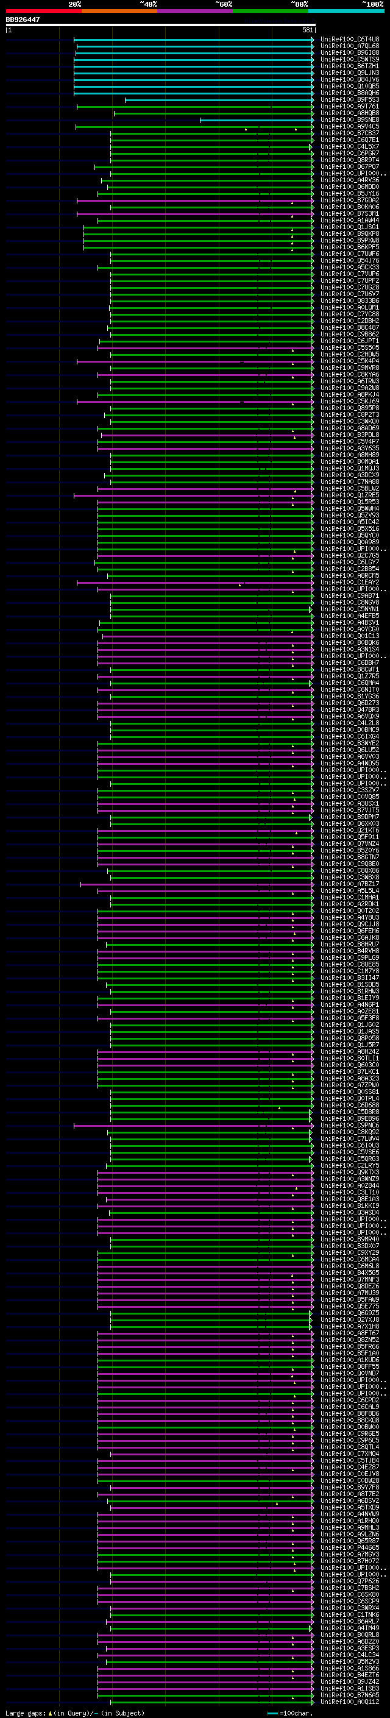Image resolution: width=390 pixels, height=1718 pixels.
Task: Select the UniRef100_Q10QB5 label
Action: coord(350,86)
